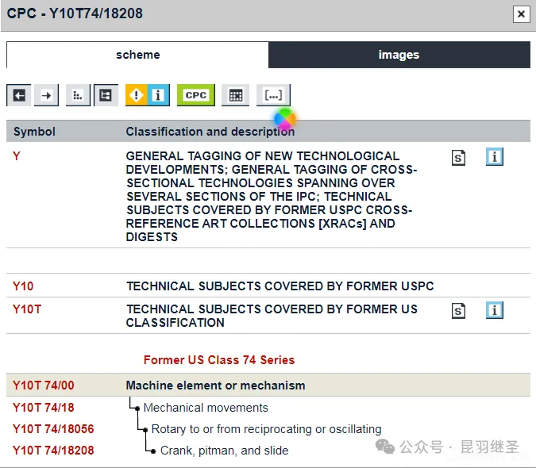The image size is (536, 468).
Task: Select the scheme tab
Action: coord(137,55)
